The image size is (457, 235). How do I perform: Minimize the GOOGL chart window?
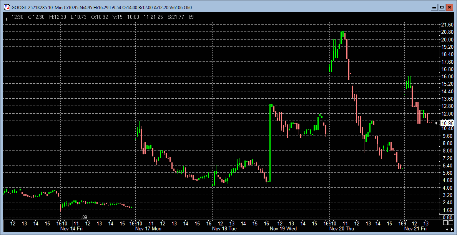434,7
